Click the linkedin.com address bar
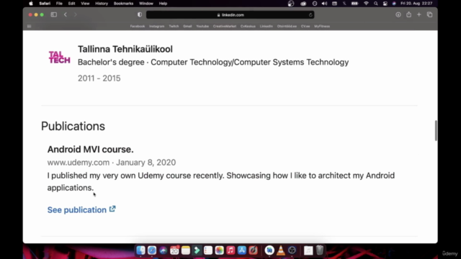Screen dimensions: 461x259 pyautogui.click(x=230, y=15)
